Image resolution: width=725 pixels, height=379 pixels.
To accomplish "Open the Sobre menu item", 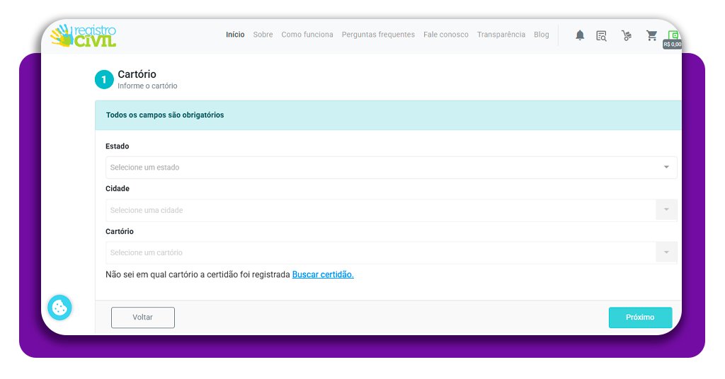I will (263, 35).
